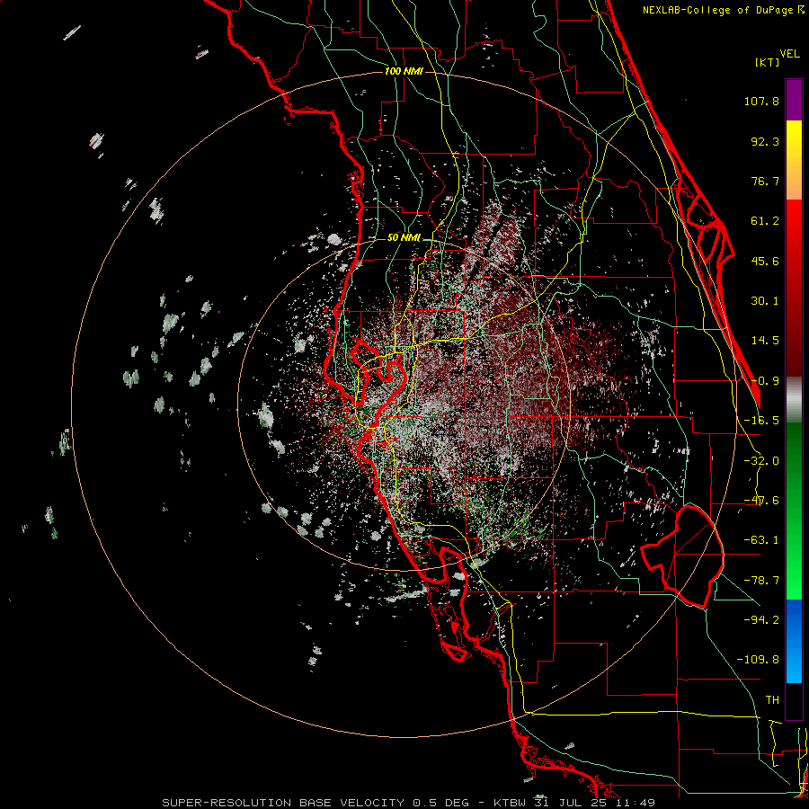
Task: Select the -94.2 scale value
Action: point(761,619)
